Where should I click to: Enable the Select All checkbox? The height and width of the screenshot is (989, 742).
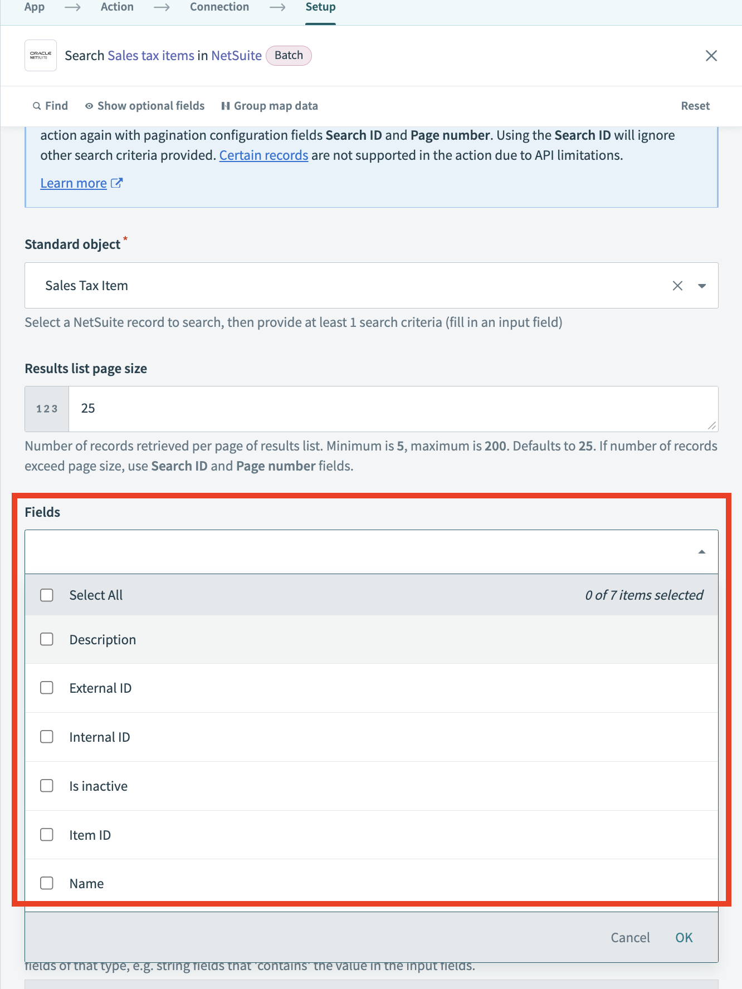pyautogui.click(x=47, y=595)
